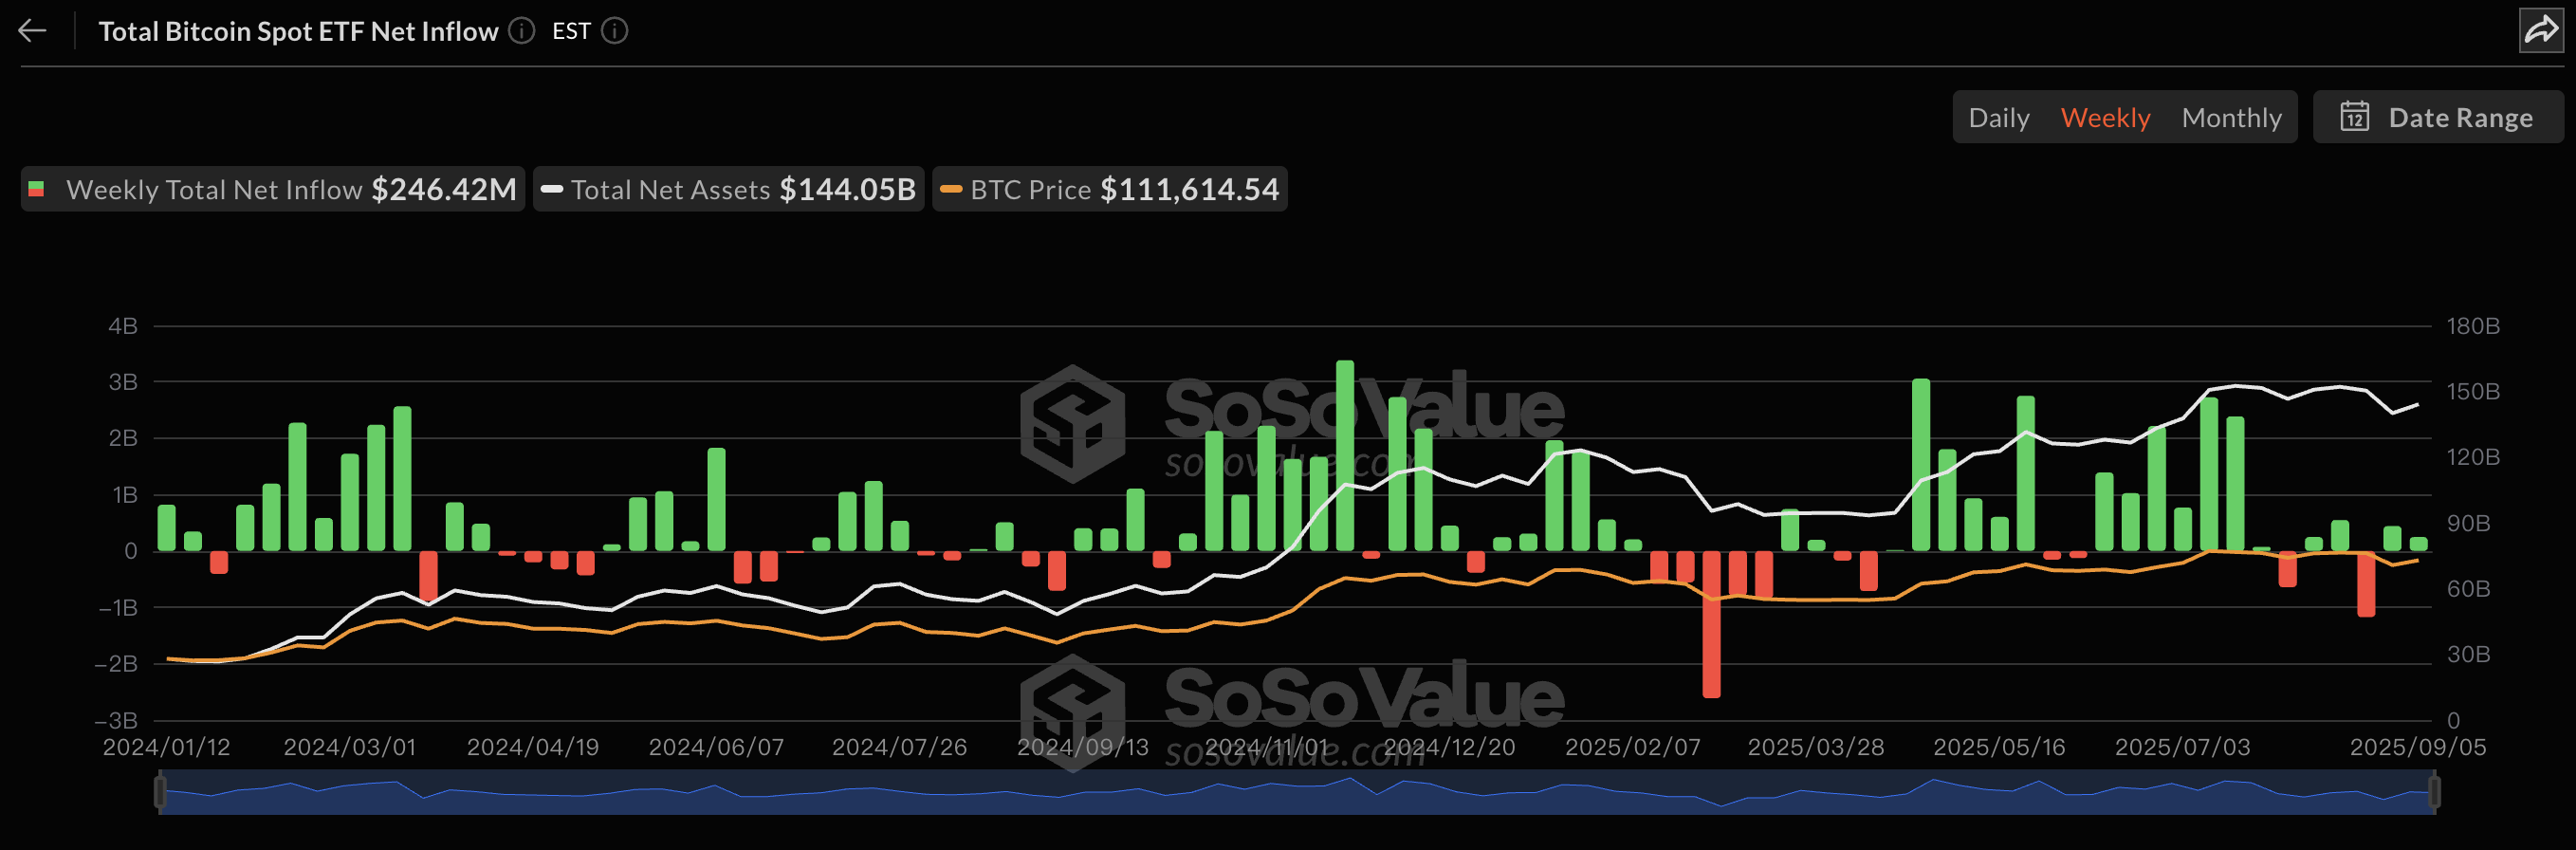This screenshot has width=2576, height=850.
Task: Select the Weekly interval tab
Action: click(2105, 117)
